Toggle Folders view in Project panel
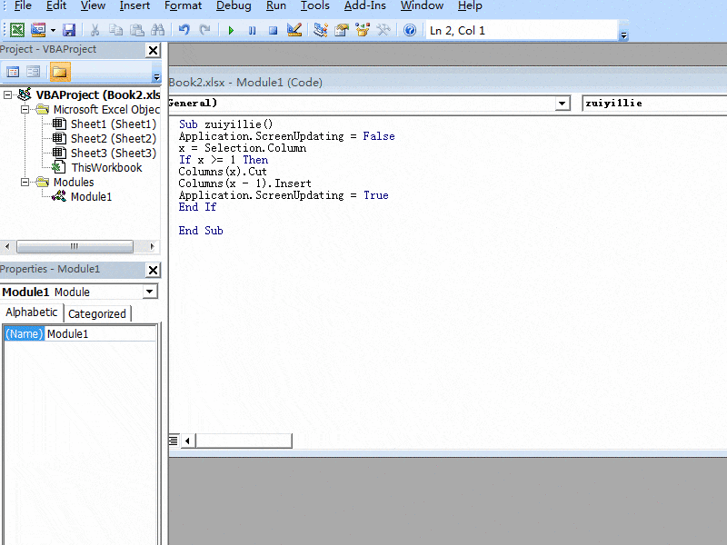This screenshot has height=545, width=727. click(60, 72)
